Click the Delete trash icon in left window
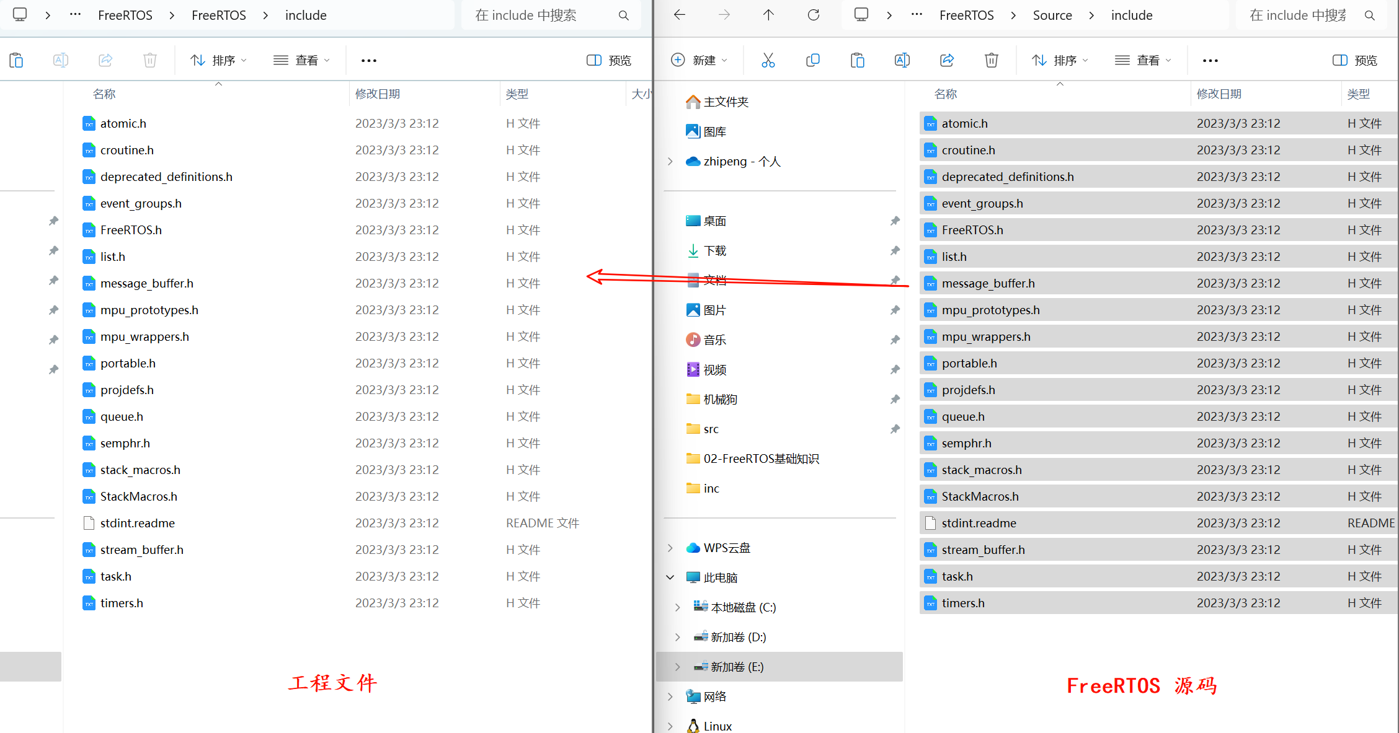The width and height of the screenshot is (1399, 733). (150, 60)
